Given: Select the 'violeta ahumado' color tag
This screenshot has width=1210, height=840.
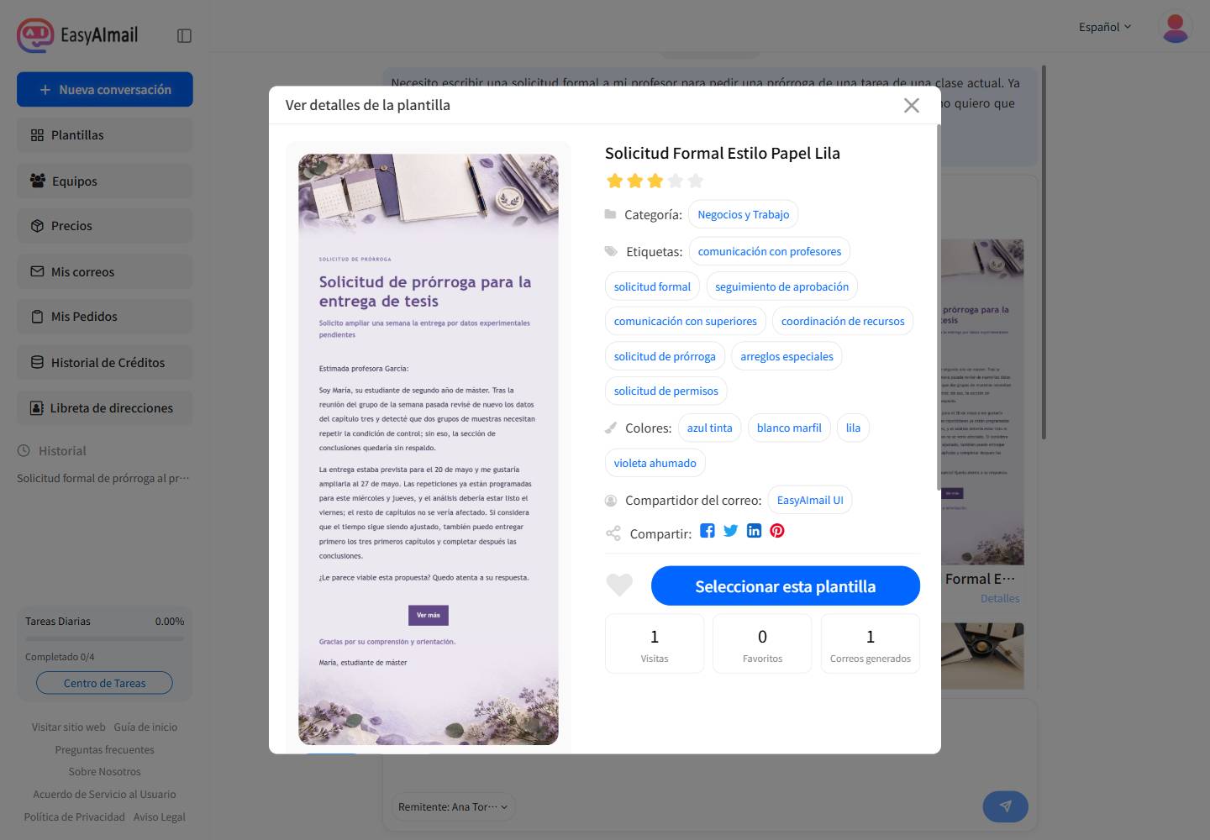Looking at the screenshot, I should [x=655, y=463].
